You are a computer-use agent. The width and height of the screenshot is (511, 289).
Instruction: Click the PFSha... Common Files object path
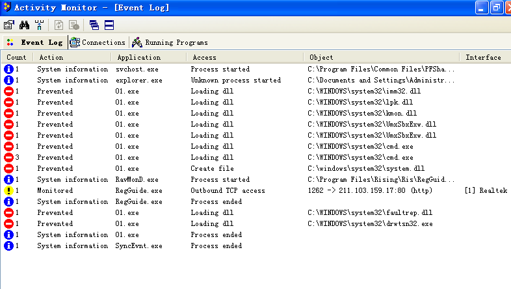381,69
